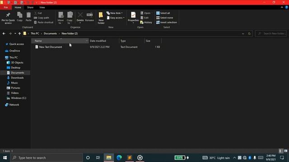Collapse the ribbon with the chevron
The width and height of the screenshot is (289, 162).
[x=282, y=7]
